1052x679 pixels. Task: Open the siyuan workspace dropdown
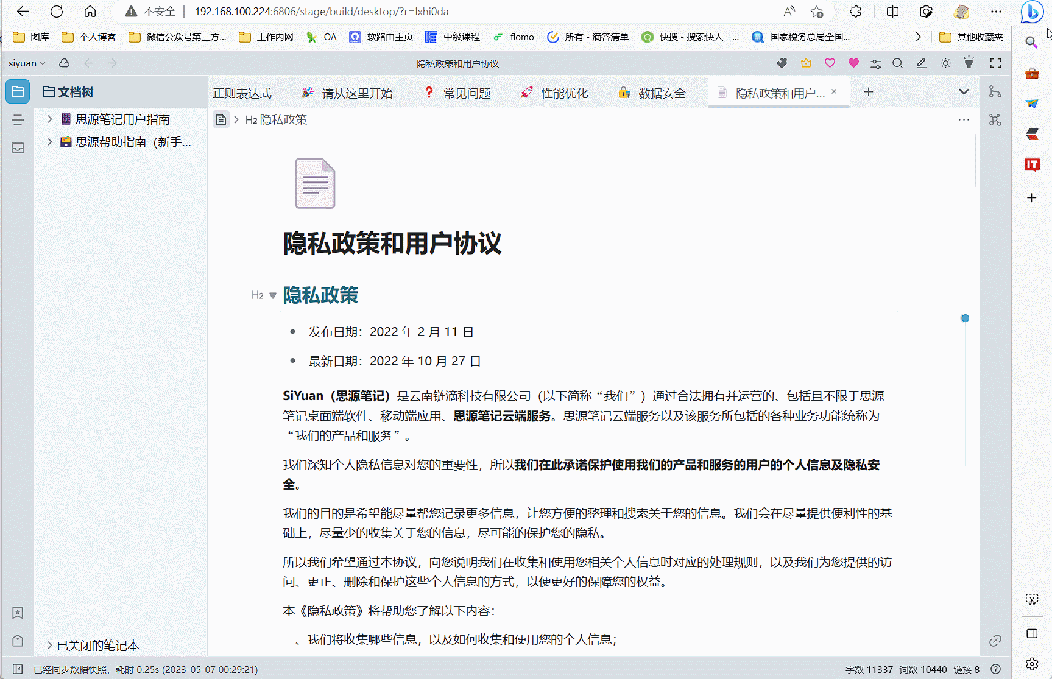click(27, 63)
